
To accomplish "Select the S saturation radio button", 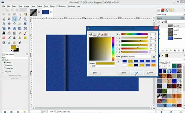I will [117, 38].
